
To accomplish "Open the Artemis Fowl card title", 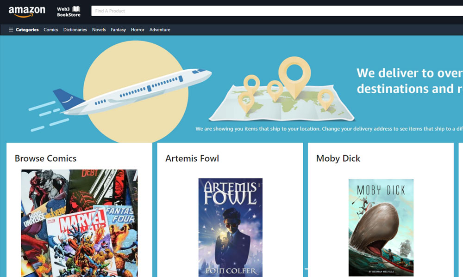I will tap(192, 158).
